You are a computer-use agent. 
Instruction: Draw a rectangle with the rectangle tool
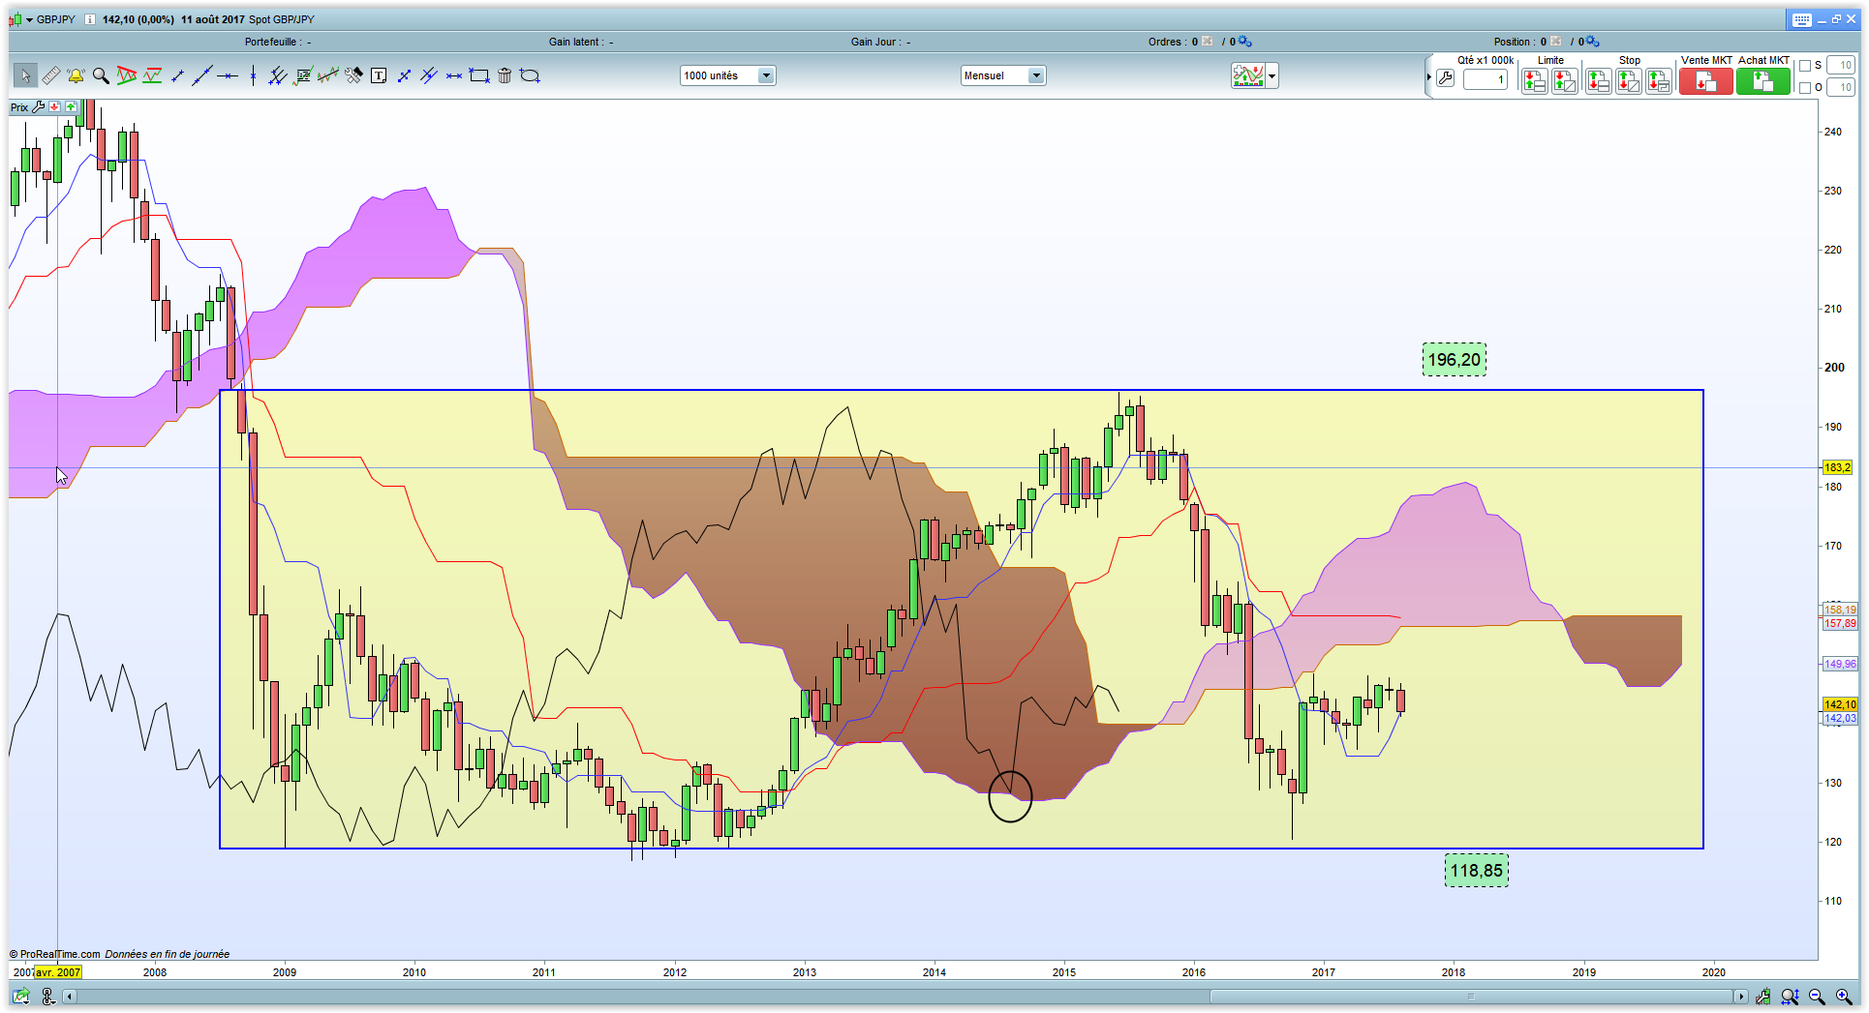(479, 75)
